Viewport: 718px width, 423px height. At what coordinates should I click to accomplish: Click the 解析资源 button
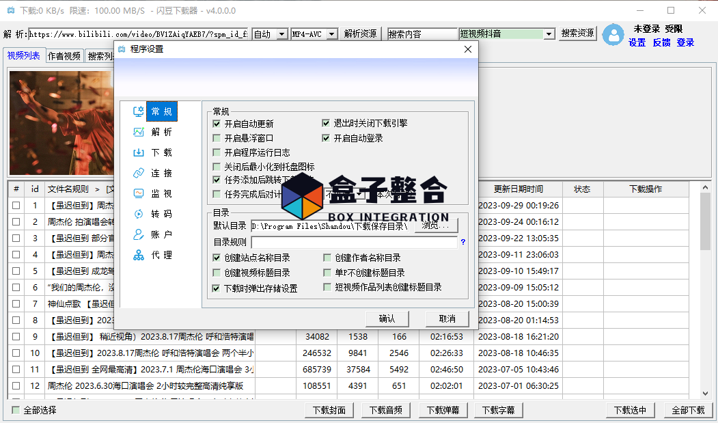tap(361, 34)
